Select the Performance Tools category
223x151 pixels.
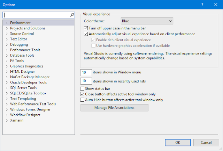point(25,50)
